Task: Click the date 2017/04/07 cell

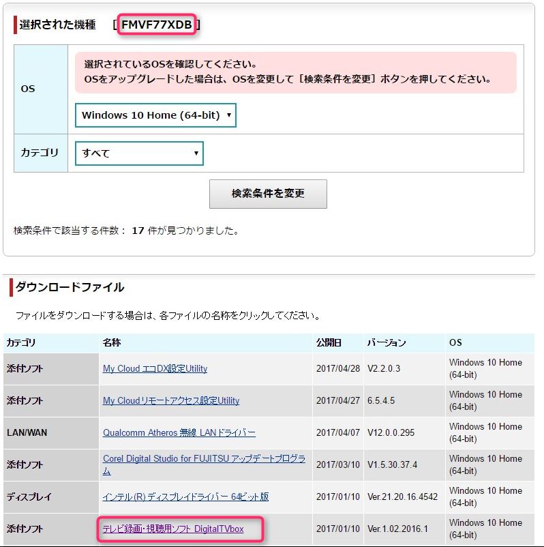Action: pyautogui.click(x=338, y=432)
